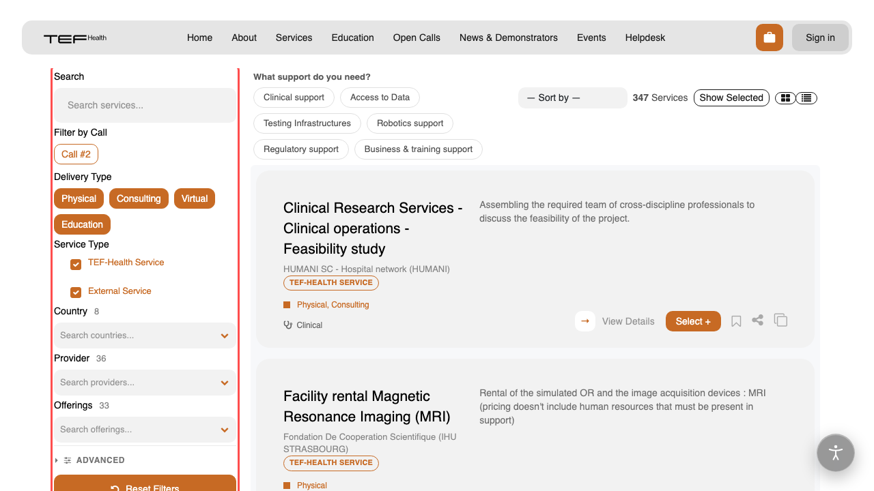Share the Clinical Research Services feasibility study
This screenshot has width=874, height=491.
pos(757,320)
